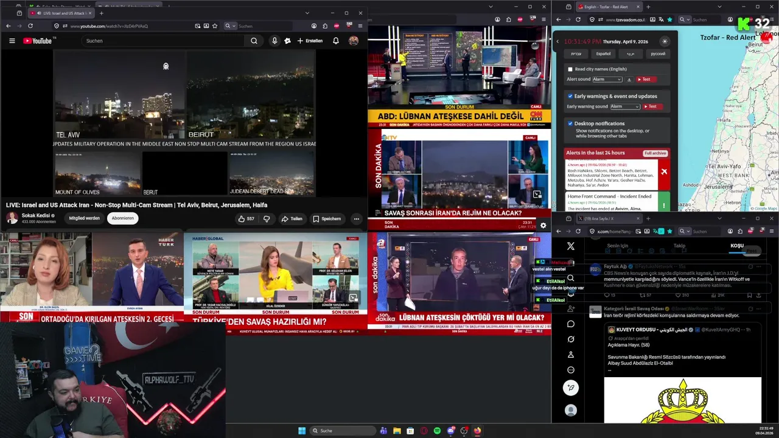Select the KOŞU tab on X
This screenshot has width=779, height=438.
pyautogui.click(x=737, y=246)
